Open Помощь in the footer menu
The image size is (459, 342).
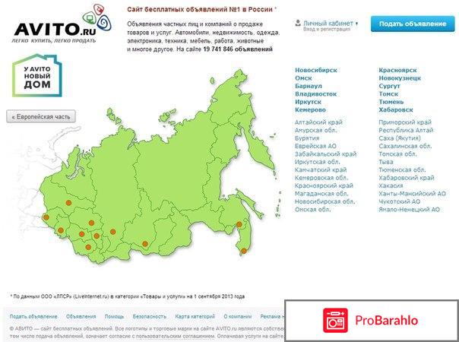tap(114, 316)
